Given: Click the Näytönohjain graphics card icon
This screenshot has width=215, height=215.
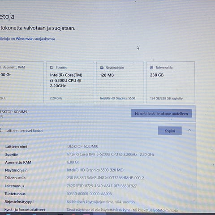Looking at the screenshot, I should 102,68.
